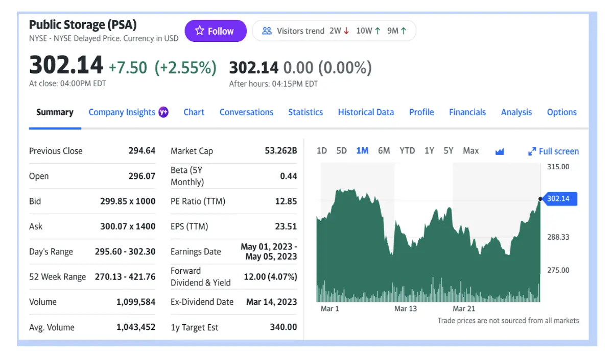
Task: Click the Mar 21 date label
Action: click(x=464, y=308)
